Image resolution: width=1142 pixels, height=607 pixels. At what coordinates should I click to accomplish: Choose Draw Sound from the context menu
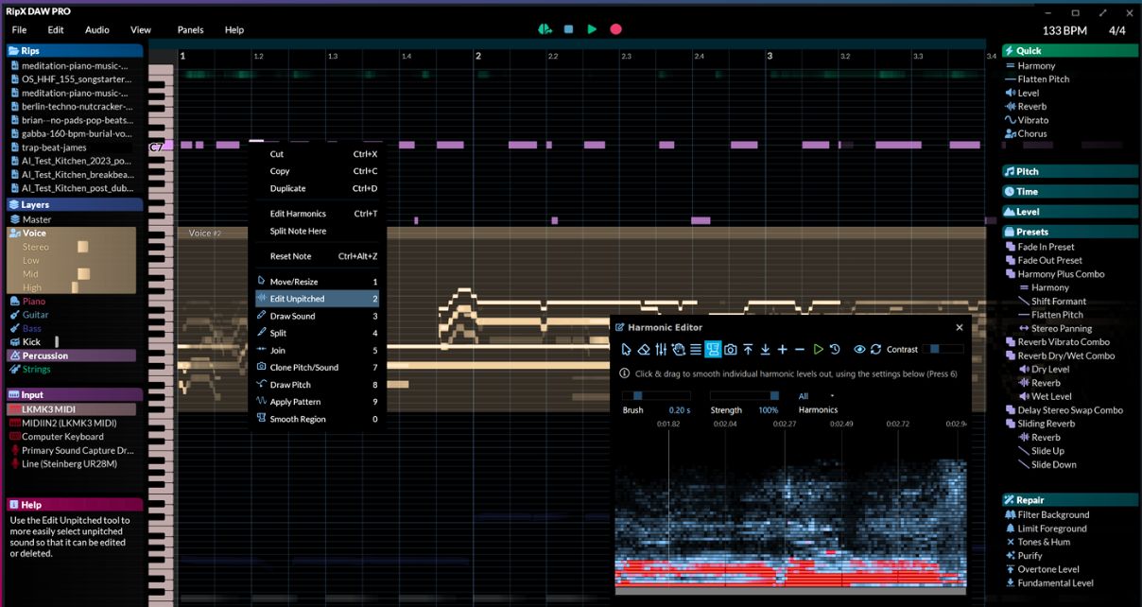click(x=292, y=316)
